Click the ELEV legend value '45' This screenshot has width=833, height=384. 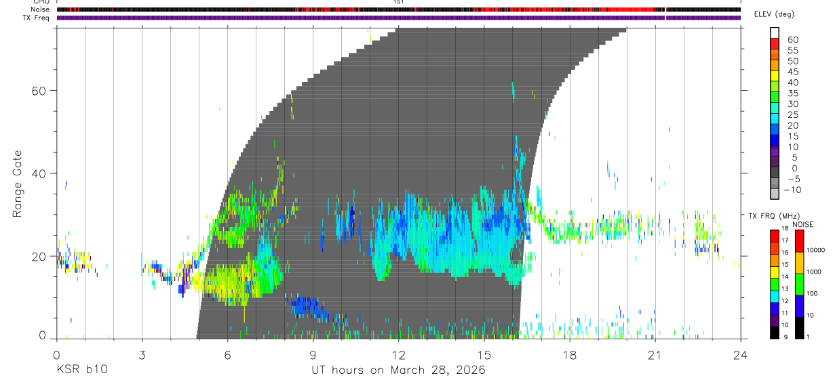pyautogui.click(x=792, y=72)
